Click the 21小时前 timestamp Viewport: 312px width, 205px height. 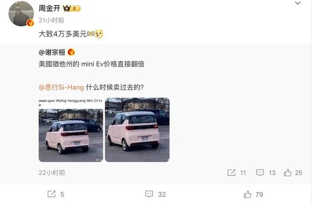51,20
